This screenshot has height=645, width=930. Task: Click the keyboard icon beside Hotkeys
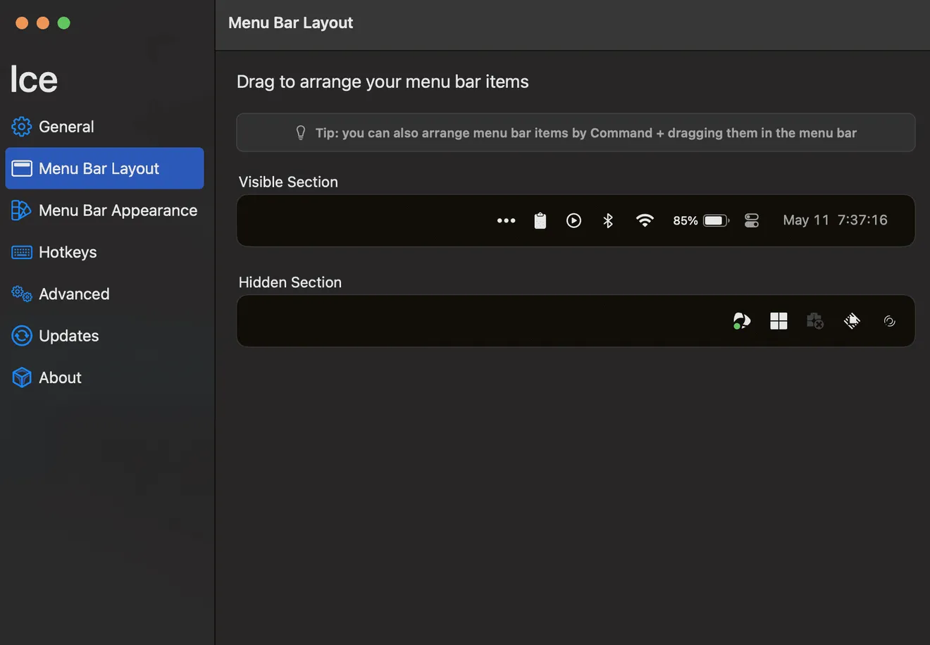[x=22, y=252]
